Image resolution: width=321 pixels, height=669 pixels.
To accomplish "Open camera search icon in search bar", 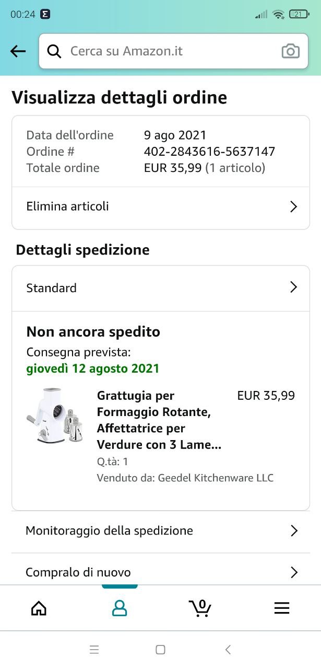I will click(291, 51).
